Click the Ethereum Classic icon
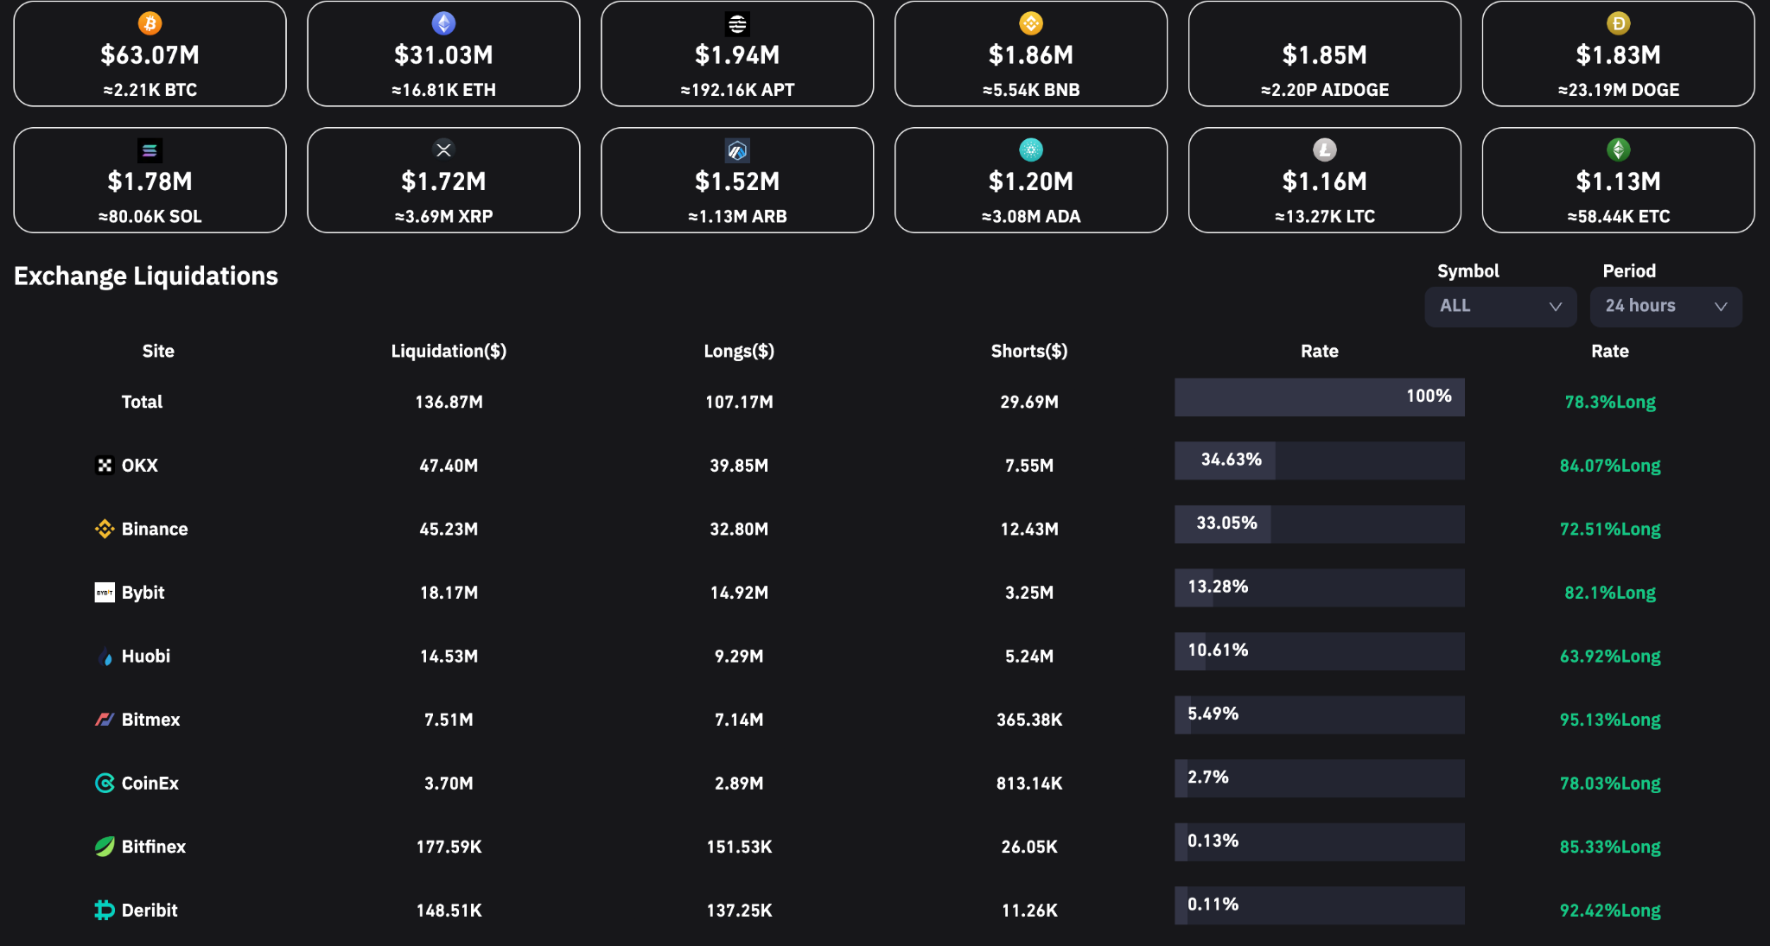The height and width of the screenshot is (946, 1770). tap(1618, 150)
